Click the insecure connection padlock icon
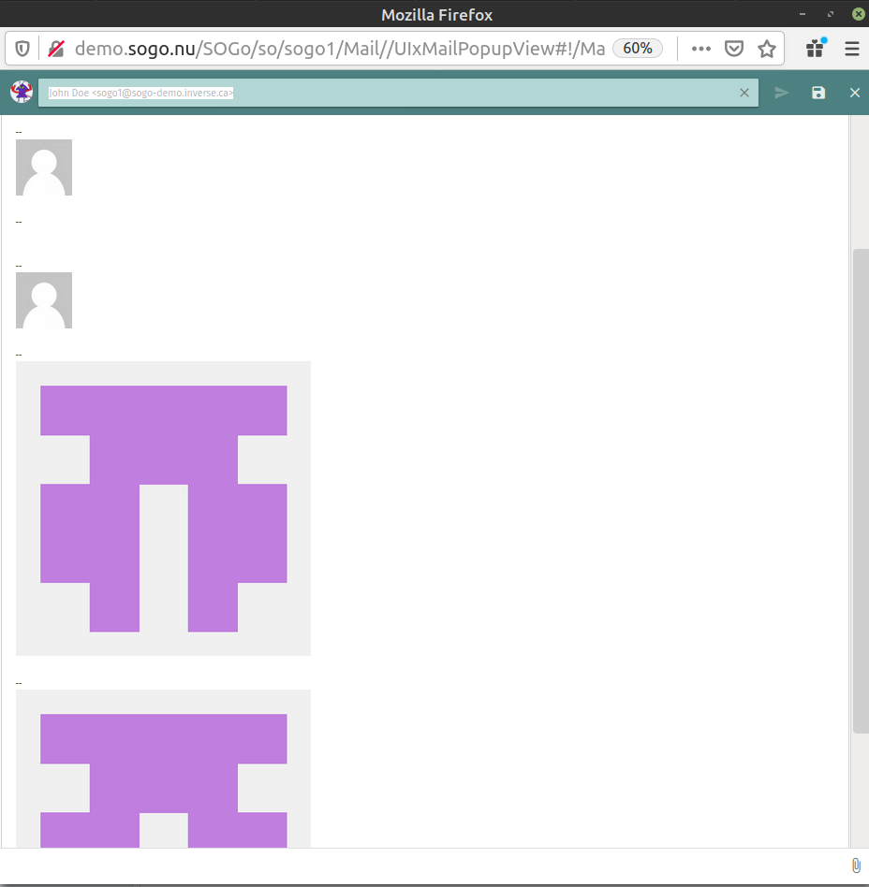 pos(57,49)
